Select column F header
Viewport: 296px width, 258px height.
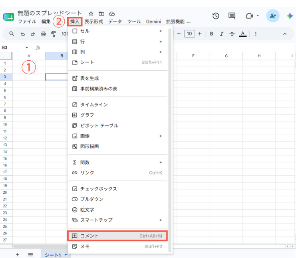(x=193, y=56)
